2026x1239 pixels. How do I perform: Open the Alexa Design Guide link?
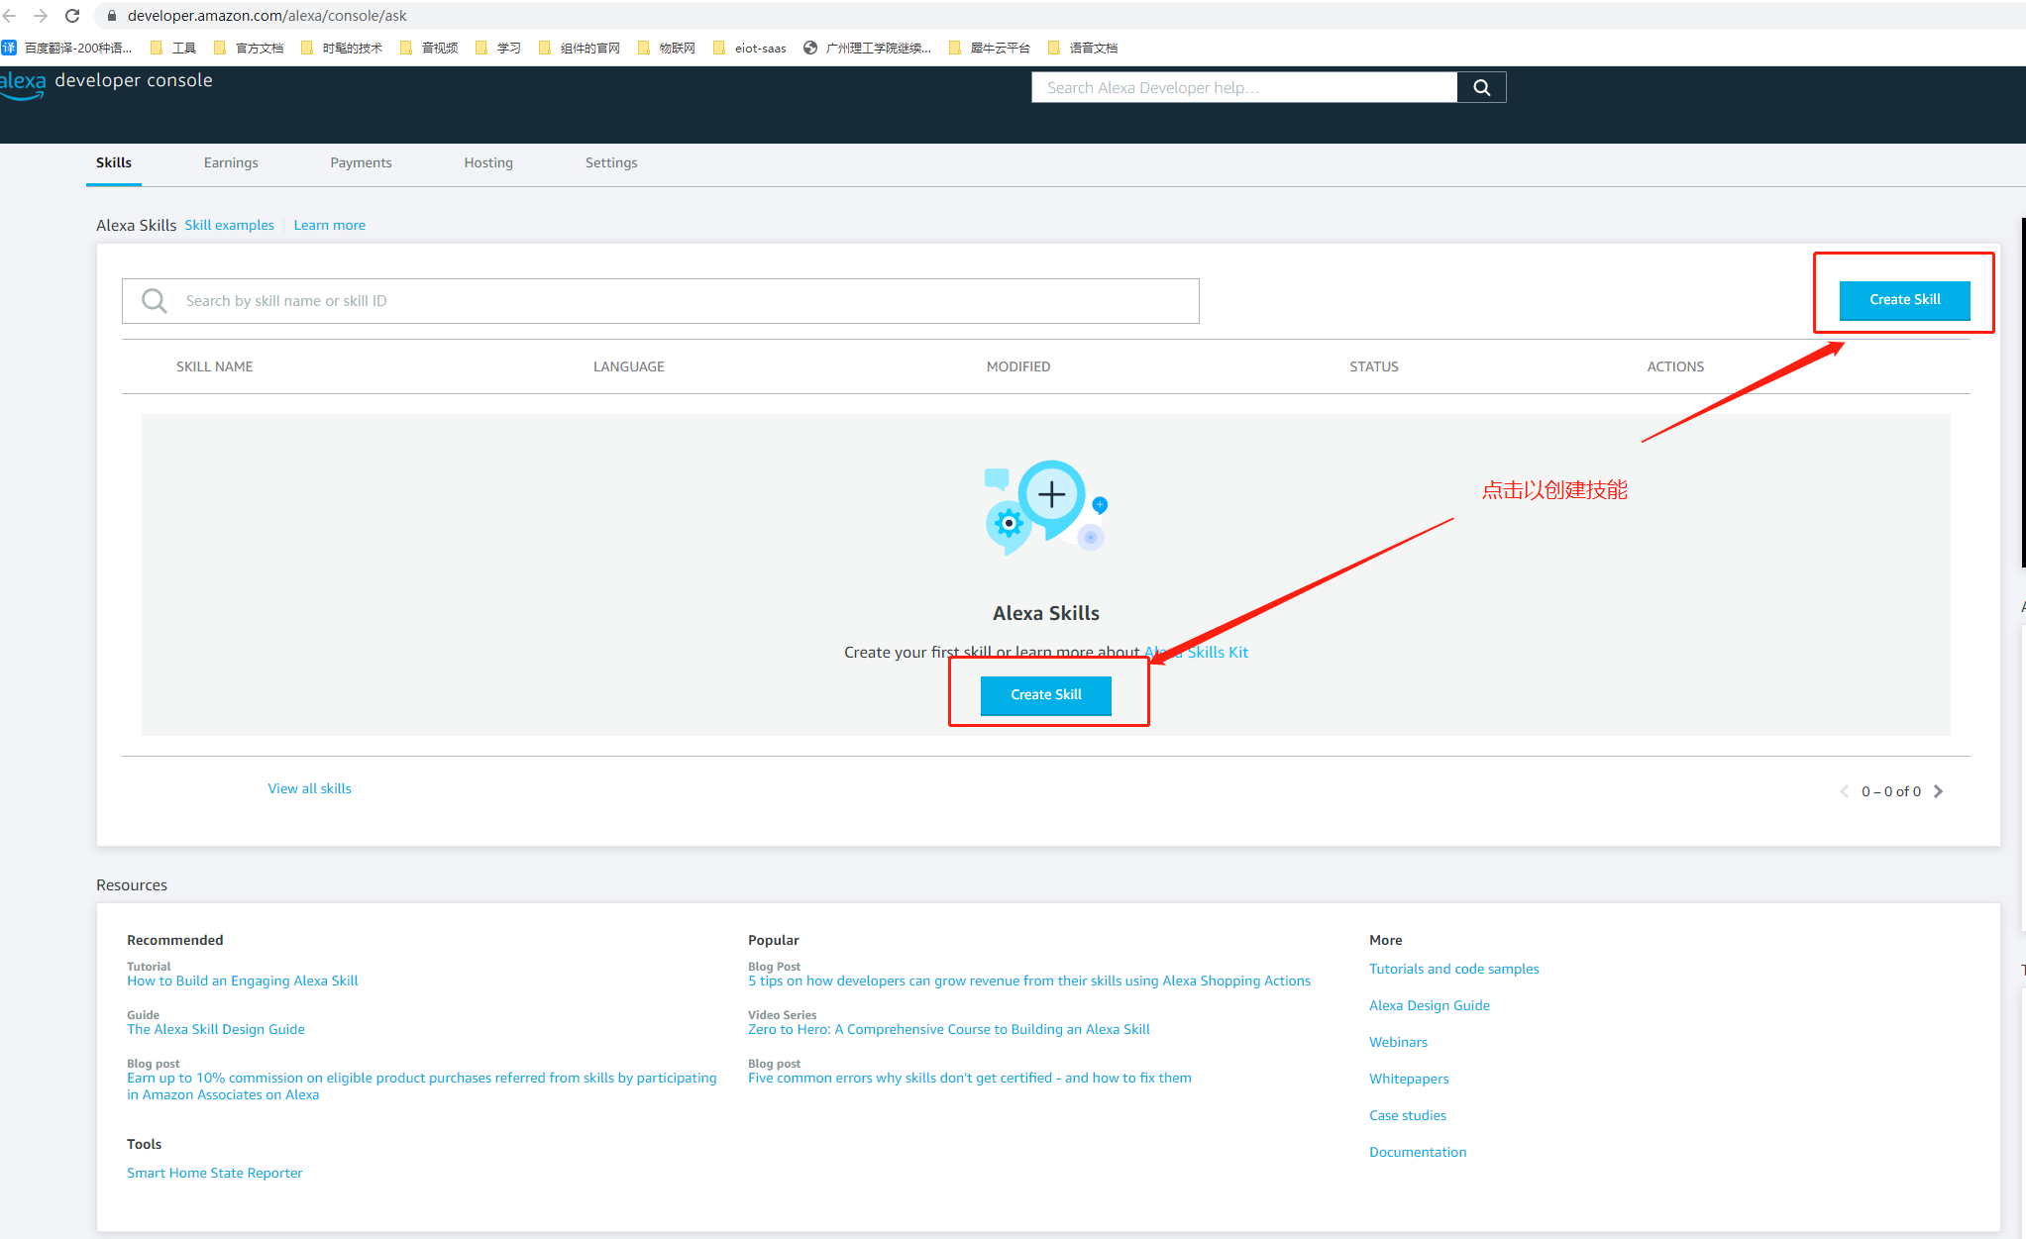pyautogui.click(x=1430, y=1005)
